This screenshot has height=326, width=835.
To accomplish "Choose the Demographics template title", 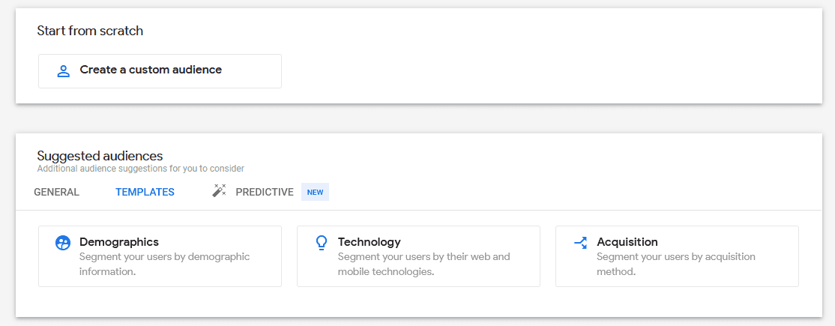I will point(118,242).
